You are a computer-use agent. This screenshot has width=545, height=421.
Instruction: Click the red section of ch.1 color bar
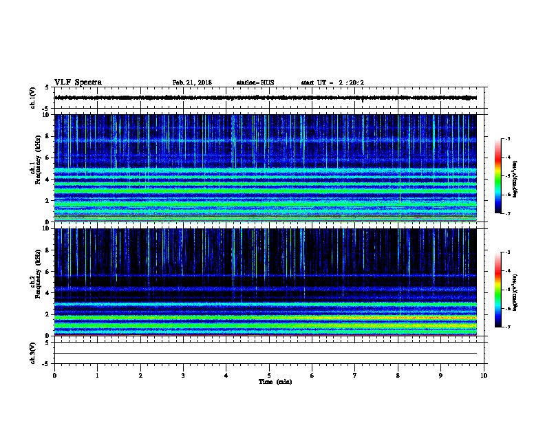point(498,159)
